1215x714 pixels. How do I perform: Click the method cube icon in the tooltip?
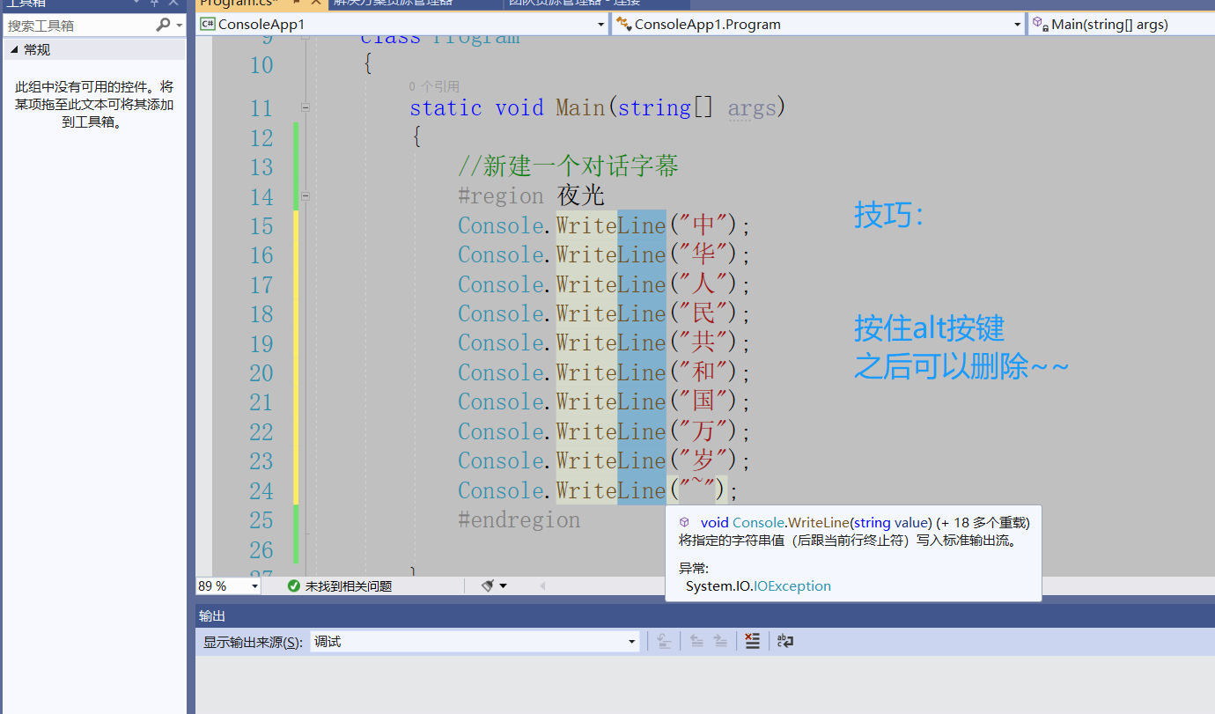pyautogui.click(x=684, y=522)
